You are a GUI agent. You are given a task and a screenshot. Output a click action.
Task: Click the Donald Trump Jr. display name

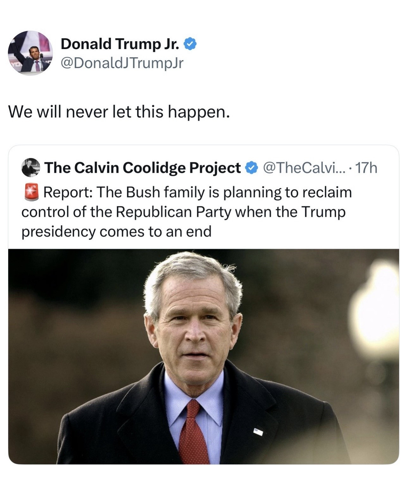[120, 44]
